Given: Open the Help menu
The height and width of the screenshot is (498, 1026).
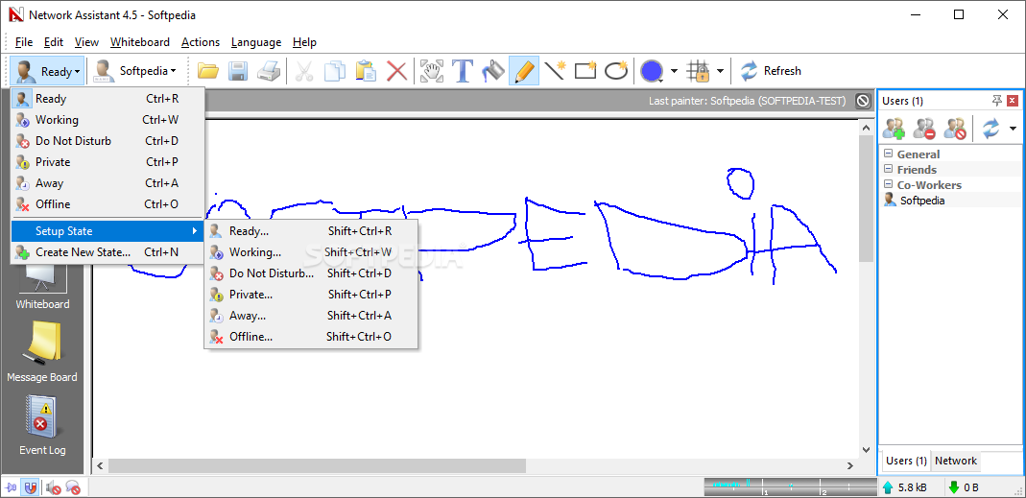Looking at the screenshot, I should coord(304,42).
